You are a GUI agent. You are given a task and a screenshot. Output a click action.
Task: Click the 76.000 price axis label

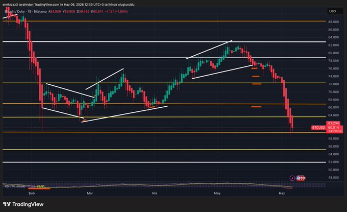click(x=334, y=68)
